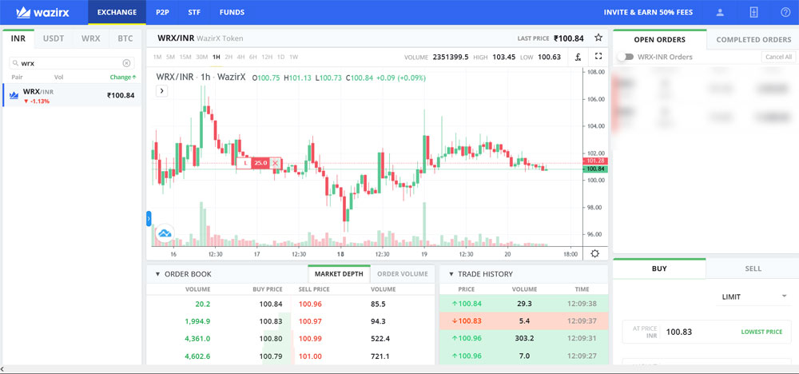Click the download app icon

(754, 12)
